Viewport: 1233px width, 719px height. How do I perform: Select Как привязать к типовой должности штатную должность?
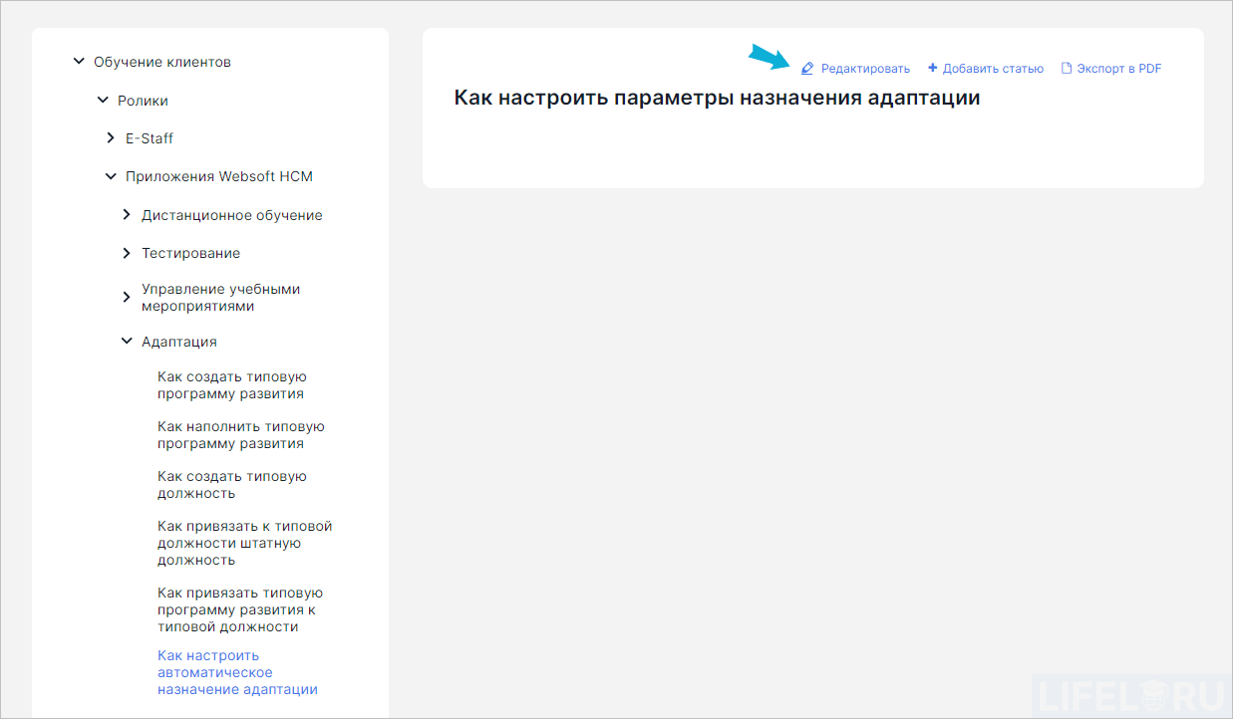click(245, 543)
